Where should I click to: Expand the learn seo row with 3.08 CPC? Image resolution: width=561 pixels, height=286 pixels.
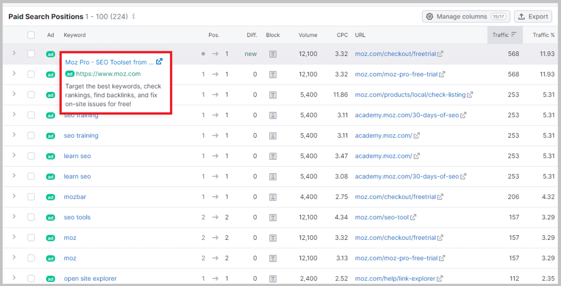14,175
